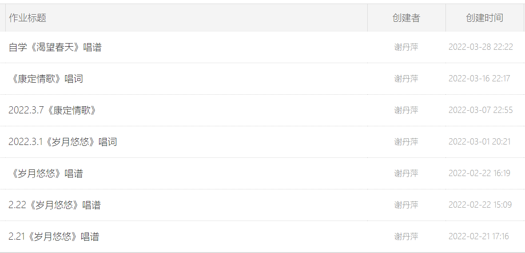This screenshot has height=253, width=525.
Task: Open the 《康定情歌》唱词 assignment
Action: pos(46,79)
